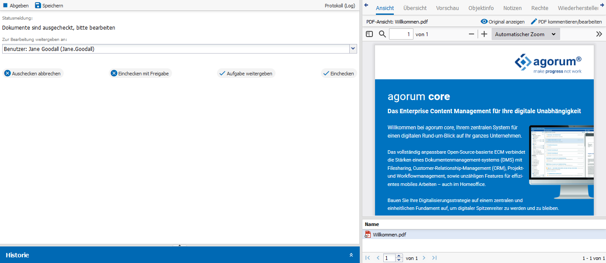
Task: Select Benutzer Jane Goodall combo field
Action: (179, 49)
